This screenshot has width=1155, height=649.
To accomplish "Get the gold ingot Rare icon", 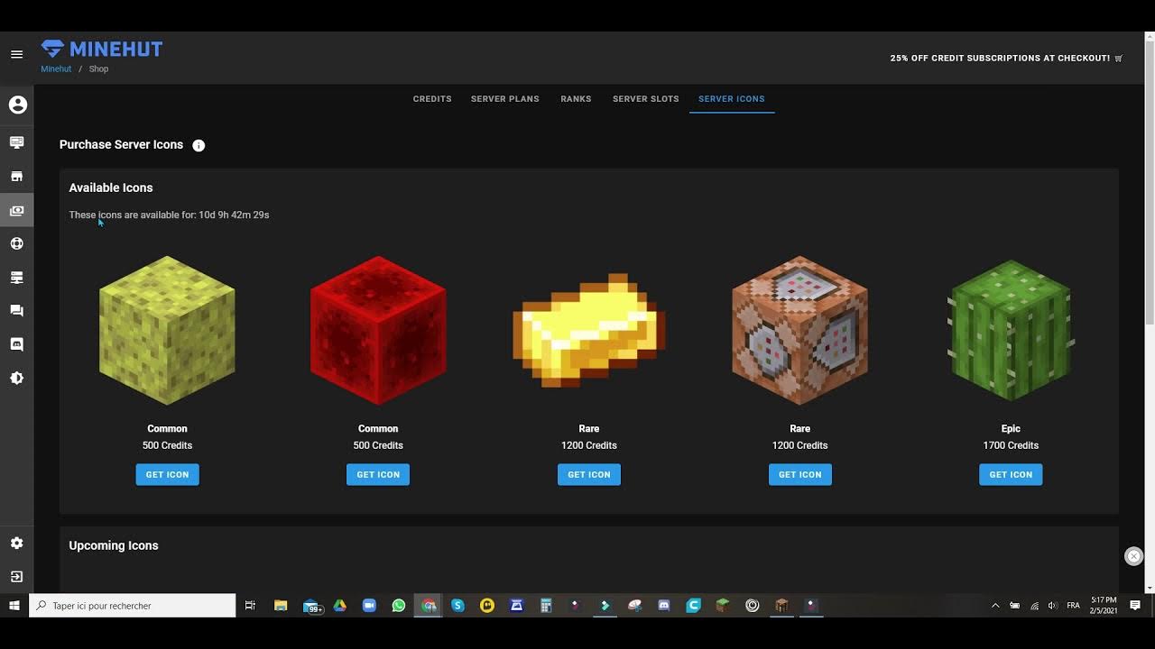I will click(589, 474).
